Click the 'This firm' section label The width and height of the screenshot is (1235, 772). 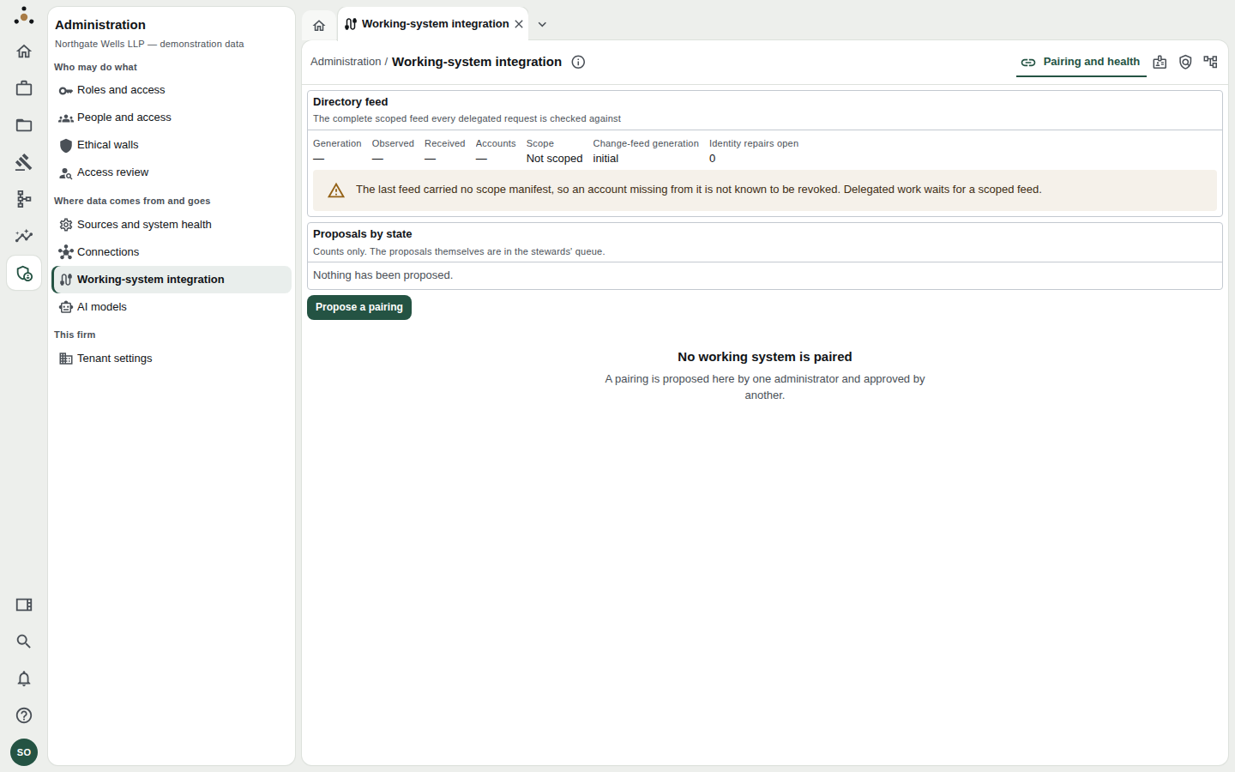75,335
